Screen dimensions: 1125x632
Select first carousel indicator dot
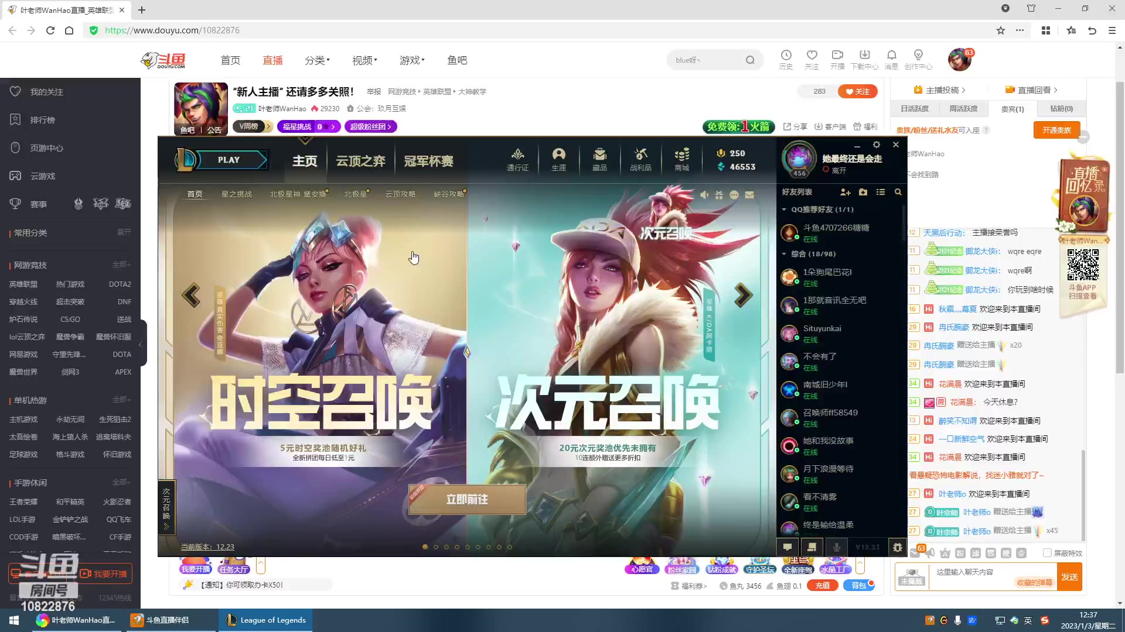tap(425, 547)
